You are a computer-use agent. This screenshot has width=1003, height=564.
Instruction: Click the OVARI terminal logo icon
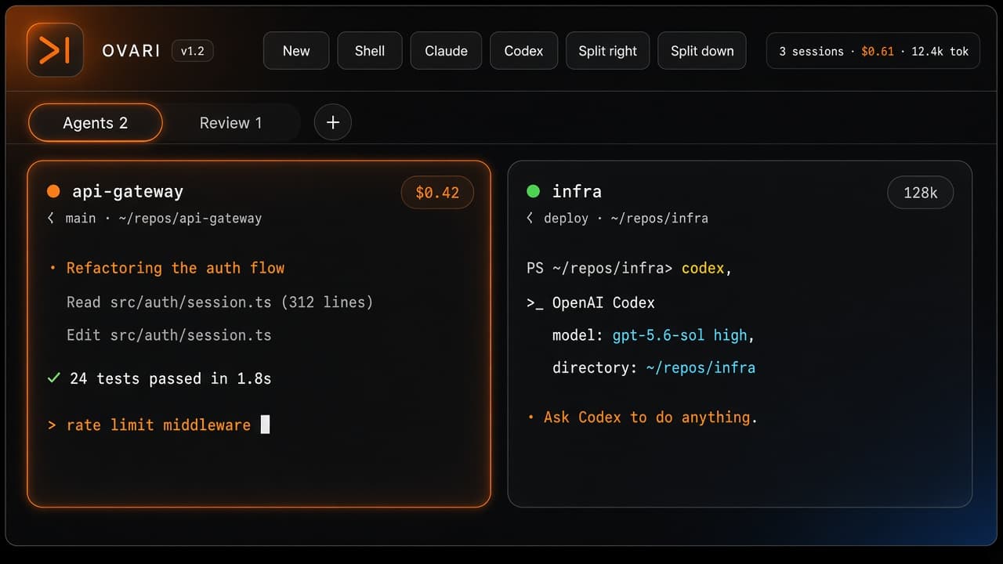[x=55, y=50]
